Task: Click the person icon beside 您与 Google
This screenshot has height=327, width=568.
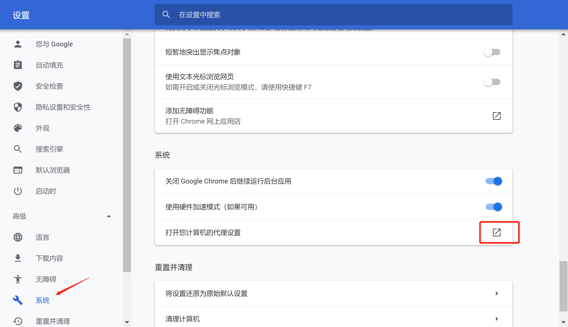Action: (x=18, y=44)
